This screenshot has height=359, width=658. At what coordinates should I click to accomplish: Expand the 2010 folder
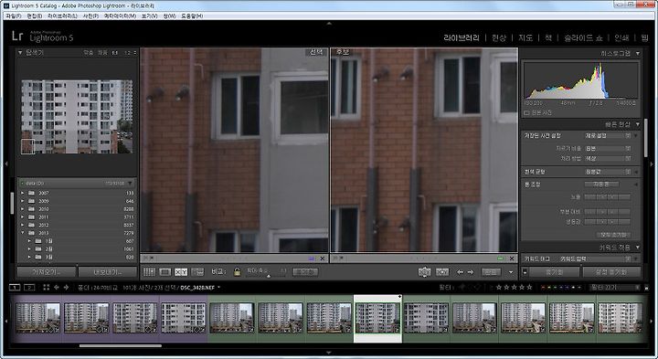coord(23,209)
